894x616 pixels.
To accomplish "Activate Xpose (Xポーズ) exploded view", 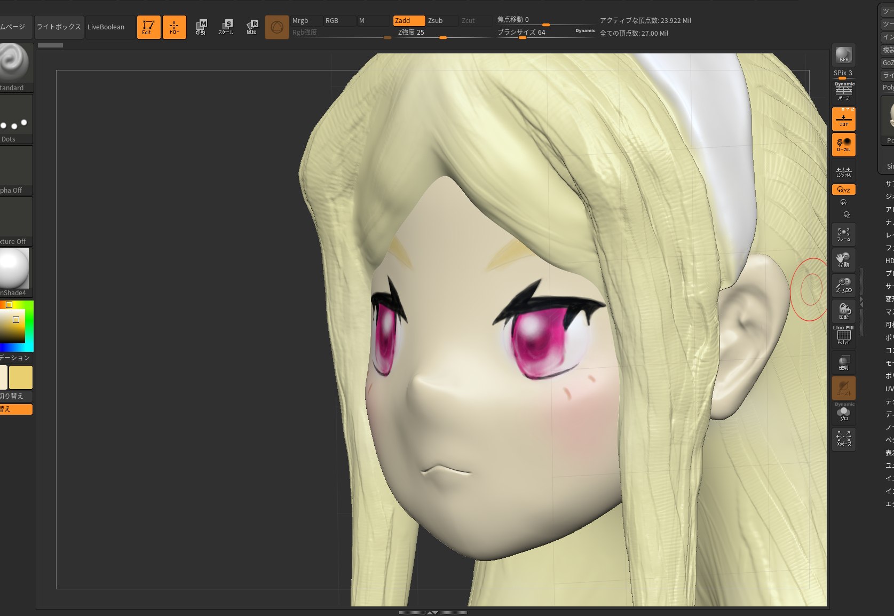I will coord(844,439).
